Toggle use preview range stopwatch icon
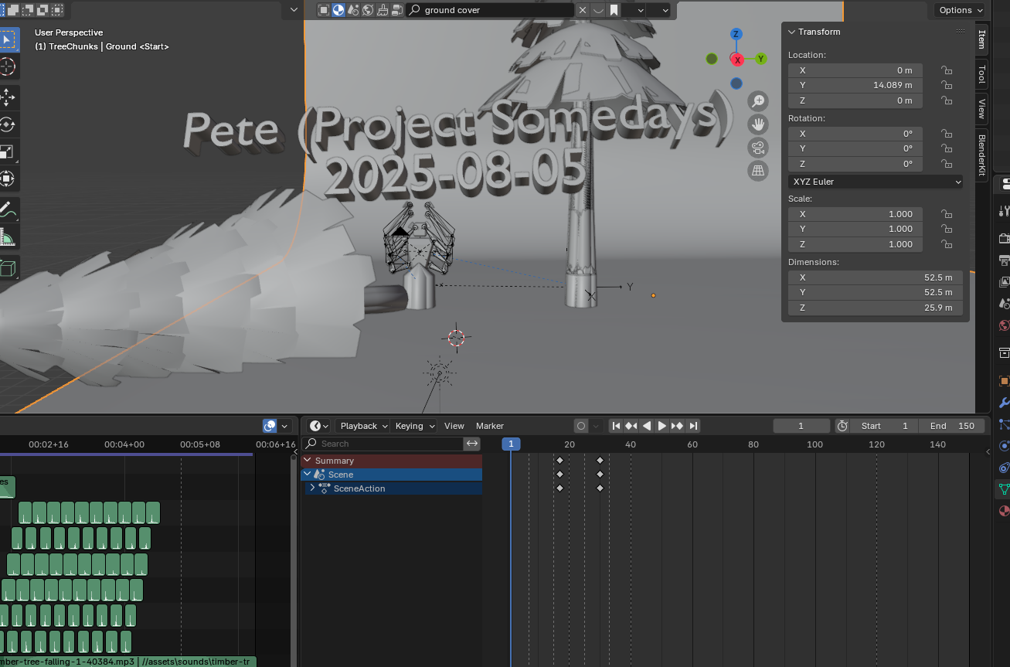1010x667 pixels. (x=842, y=426)
